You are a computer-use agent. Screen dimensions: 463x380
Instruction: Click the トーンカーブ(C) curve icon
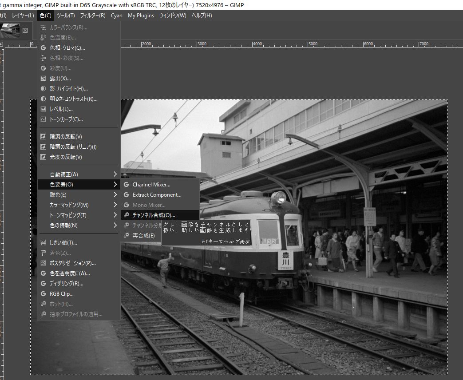click(x=43, y=119)
